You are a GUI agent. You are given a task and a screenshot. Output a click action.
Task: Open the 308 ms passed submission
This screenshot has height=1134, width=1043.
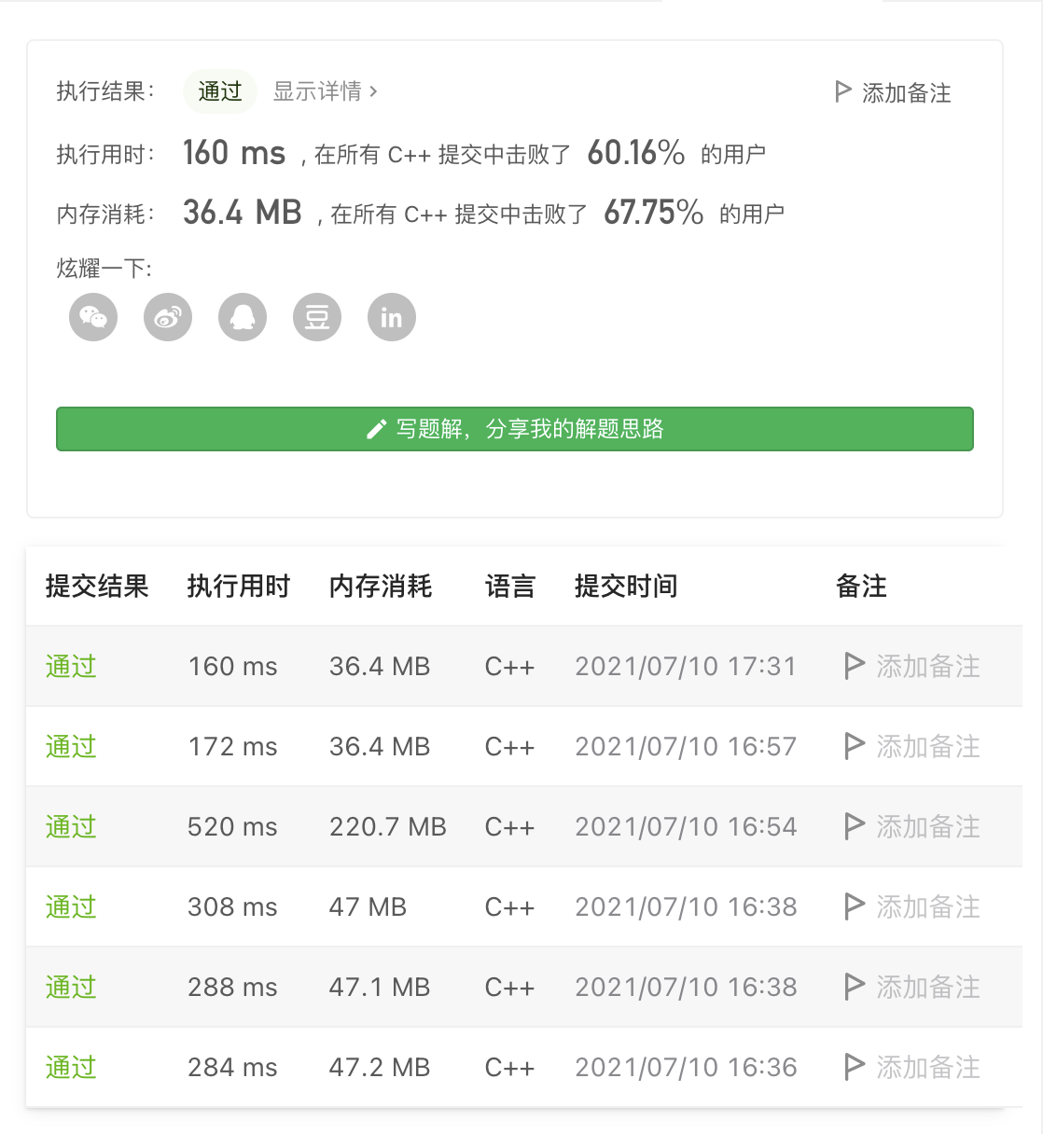coord(71,906)
